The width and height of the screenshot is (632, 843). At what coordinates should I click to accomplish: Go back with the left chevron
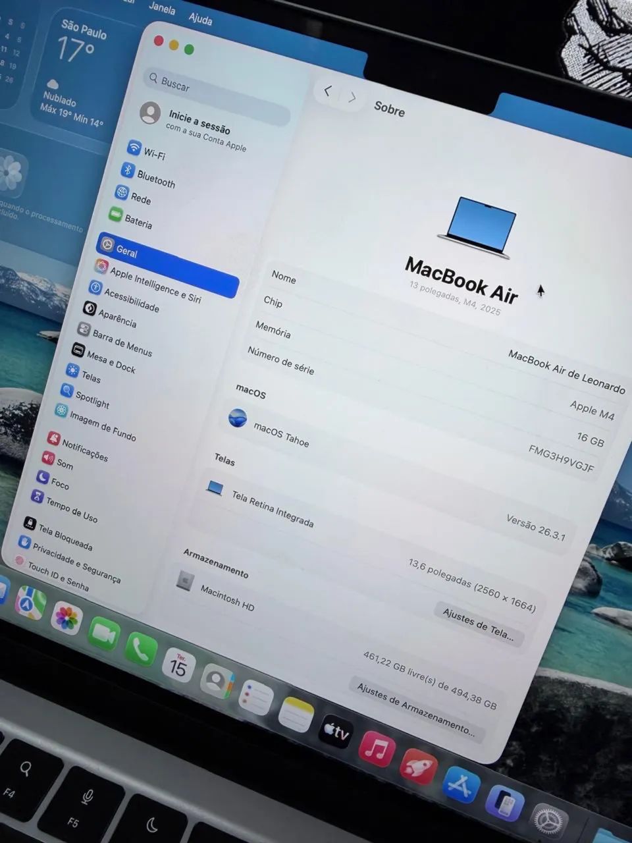[x=327, y=91]
